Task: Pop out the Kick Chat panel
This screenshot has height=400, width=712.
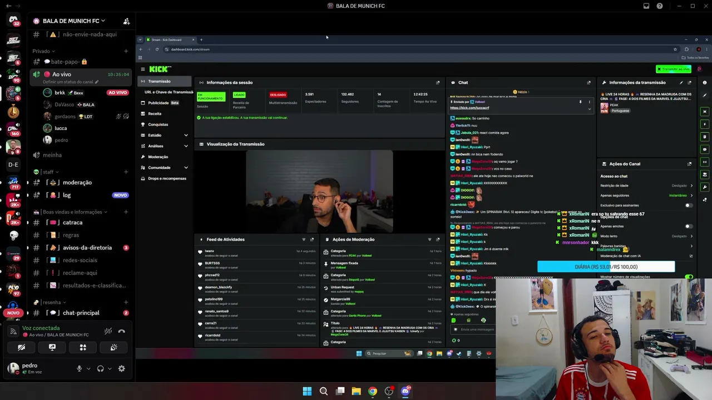Action: tap(589, 83)
